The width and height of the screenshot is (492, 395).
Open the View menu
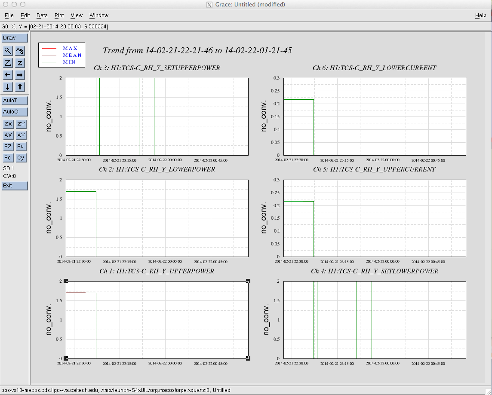(x=77, y=15)
